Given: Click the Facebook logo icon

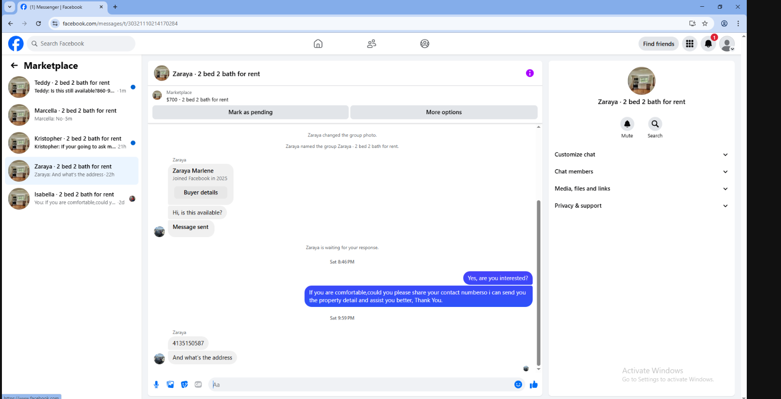Looking at the screenshot, I should point(16,44).
